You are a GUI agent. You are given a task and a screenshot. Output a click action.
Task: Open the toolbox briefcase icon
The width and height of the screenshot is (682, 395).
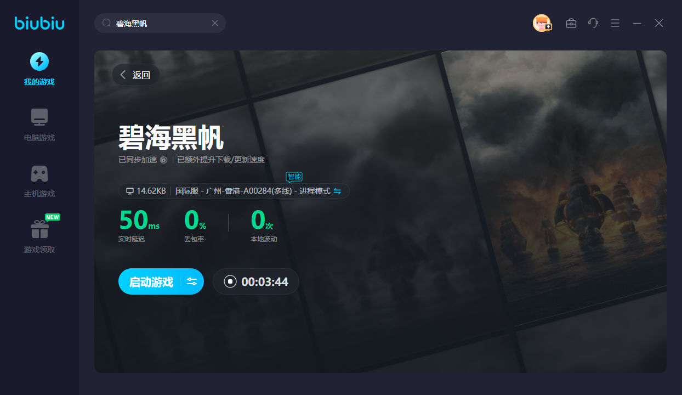tap(571, 23)
